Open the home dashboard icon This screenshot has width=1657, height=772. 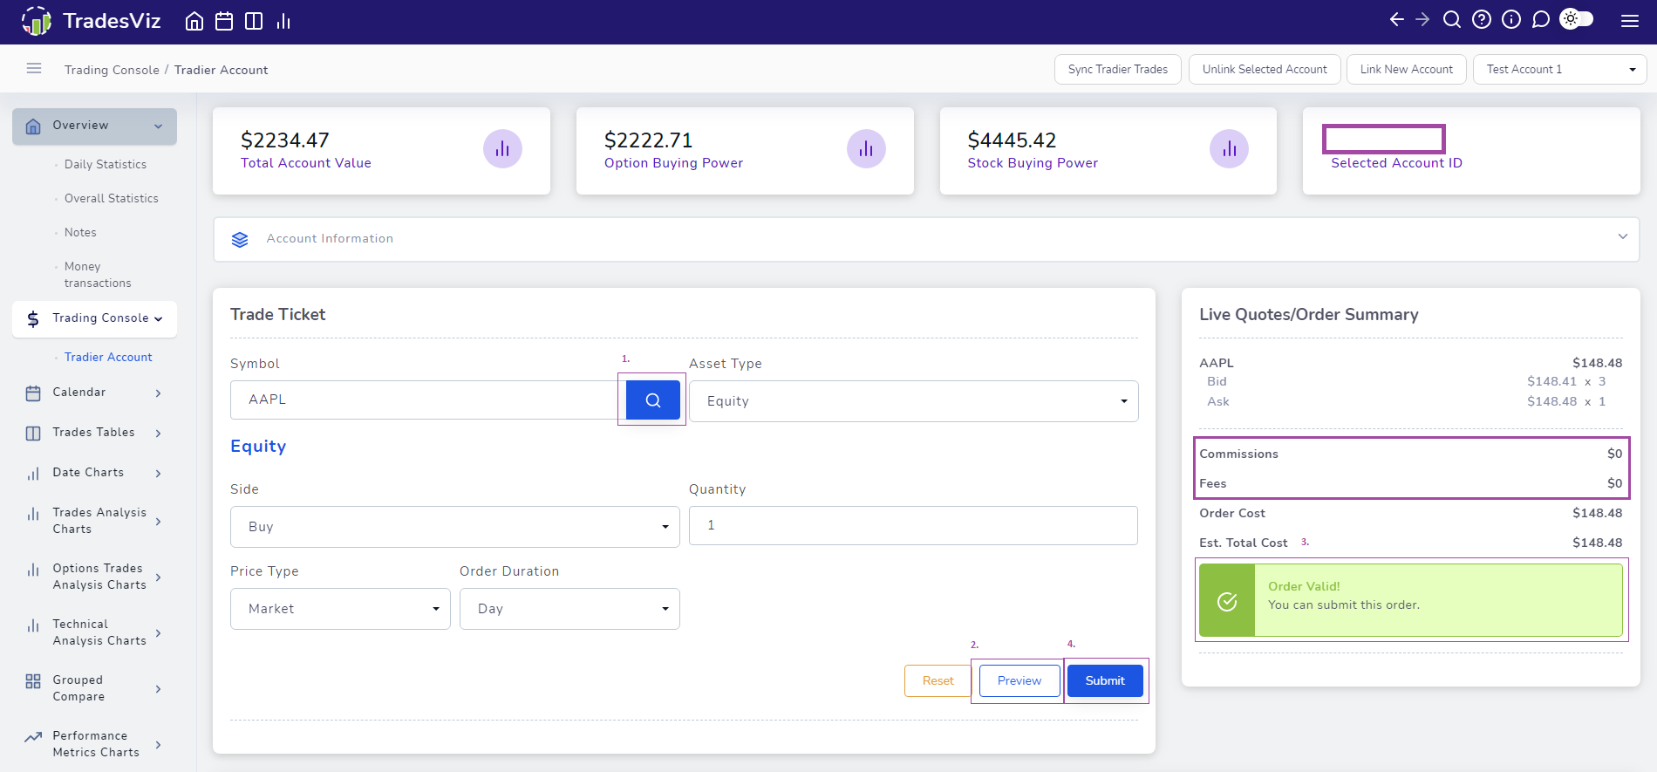pos(194,21)
